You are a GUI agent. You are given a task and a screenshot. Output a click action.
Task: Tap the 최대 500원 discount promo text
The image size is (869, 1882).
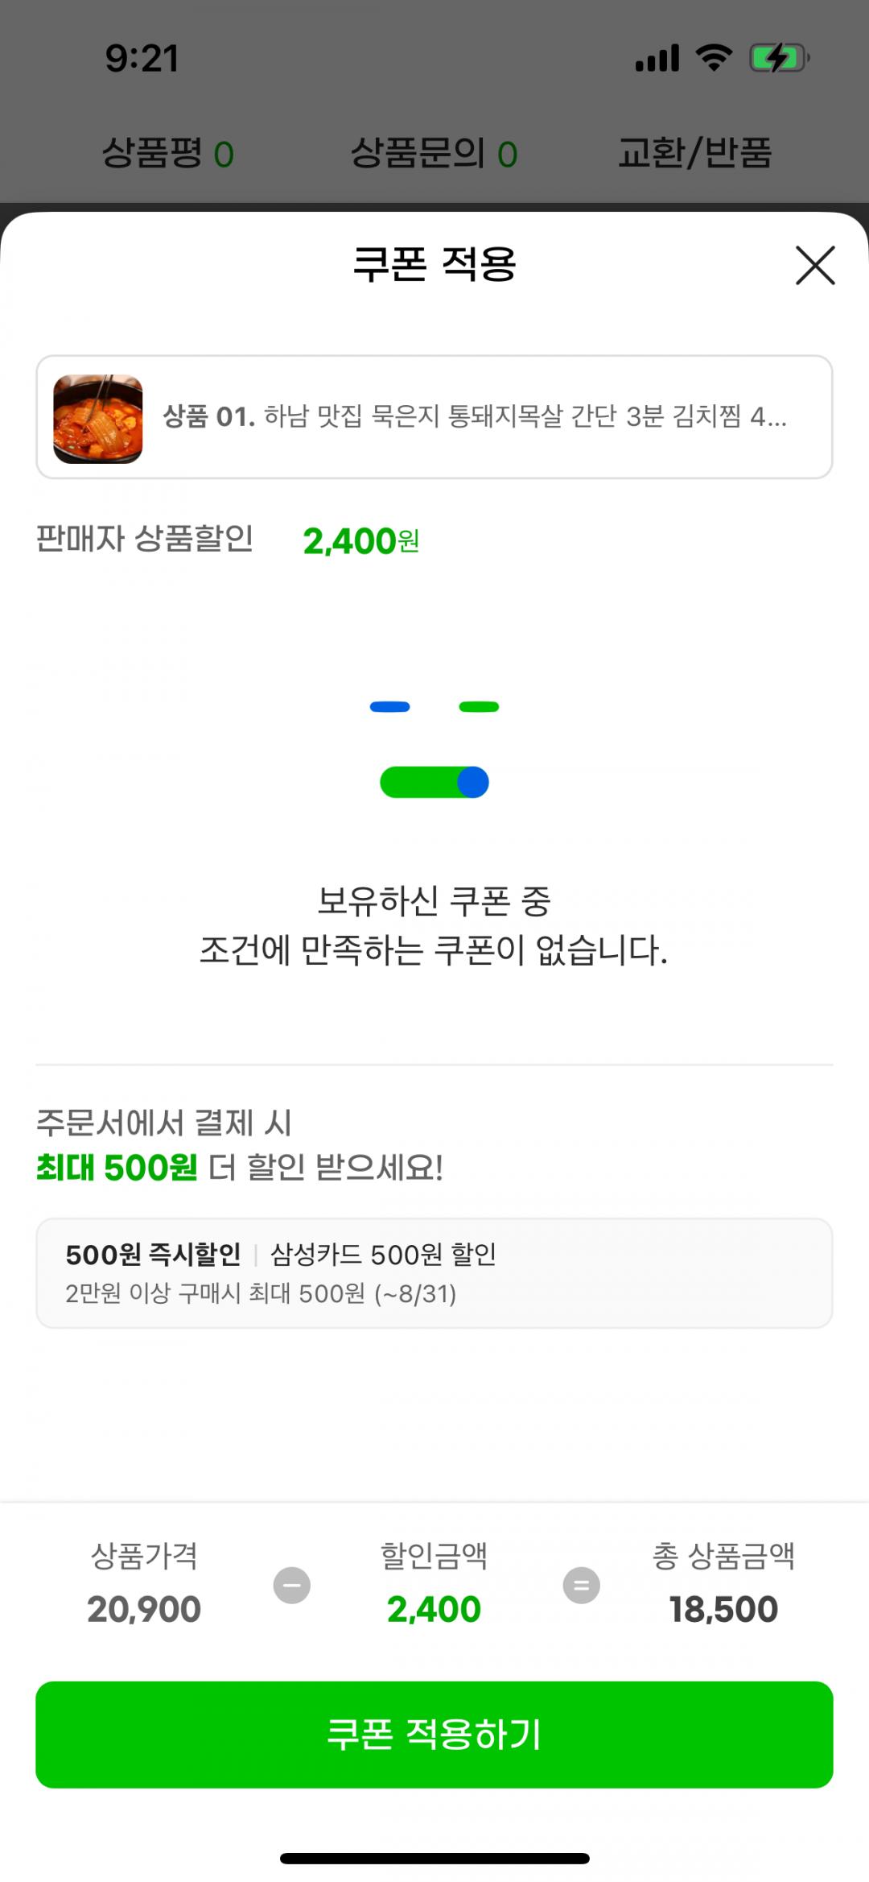tap(117, 1167)
